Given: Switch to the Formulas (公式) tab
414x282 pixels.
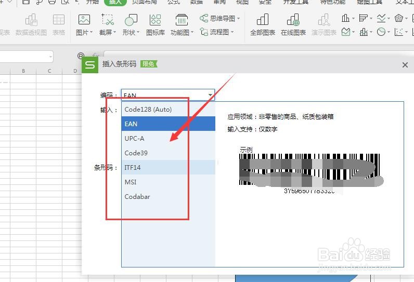Looking at the screenshot, I should pyautogui.click(x=174, y=2).
